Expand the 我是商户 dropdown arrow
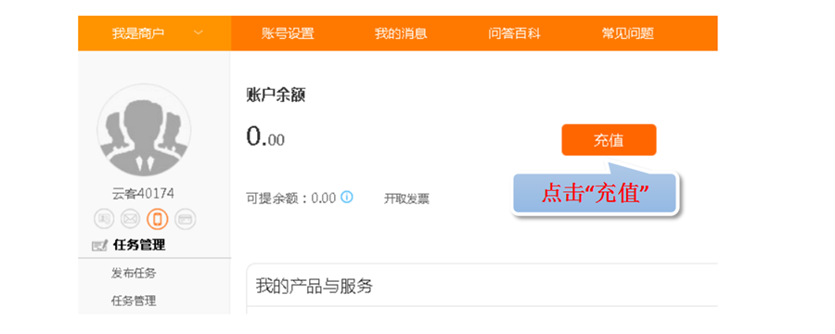Viewport: 835px width, 334px height. tap(199, 33)
